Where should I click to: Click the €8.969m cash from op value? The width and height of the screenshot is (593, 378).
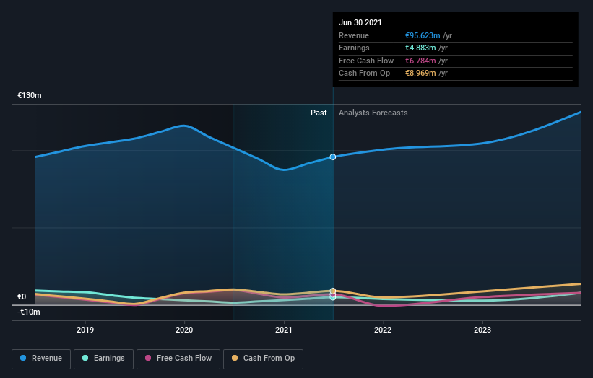click(420, 74)
